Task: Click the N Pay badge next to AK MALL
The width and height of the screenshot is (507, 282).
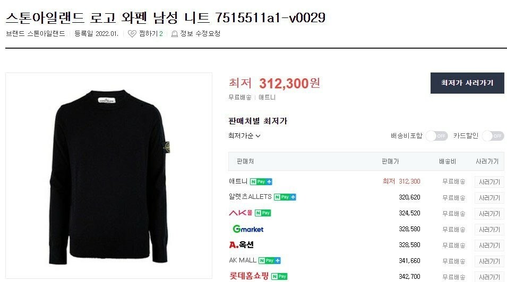Action: tap(269, 260)
